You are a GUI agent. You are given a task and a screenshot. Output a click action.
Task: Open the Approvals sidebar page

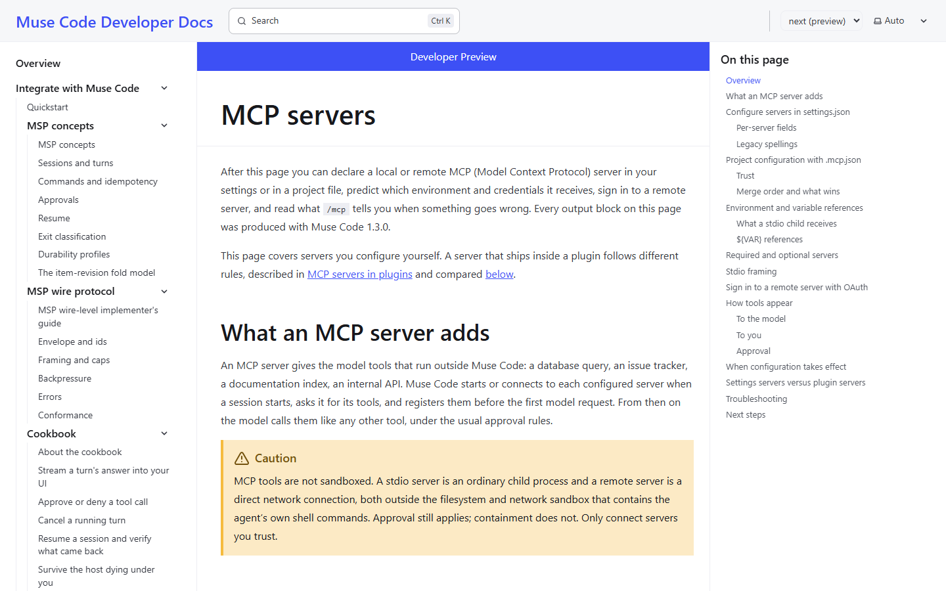[58, 200]
